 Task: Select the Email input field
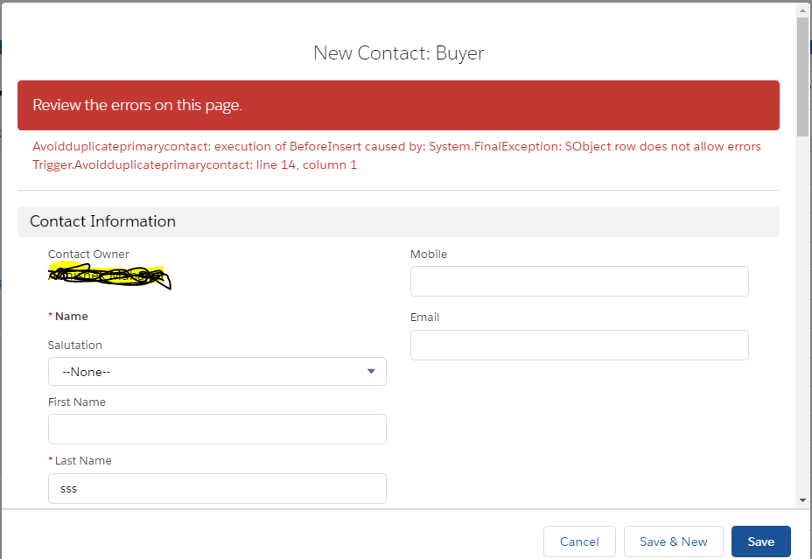coord(579,345)
